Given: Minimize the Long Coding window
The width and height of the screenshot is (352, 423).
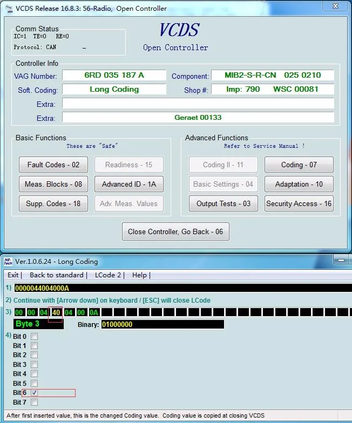Looking at the screenshot, I should click(x=341, y=260).
